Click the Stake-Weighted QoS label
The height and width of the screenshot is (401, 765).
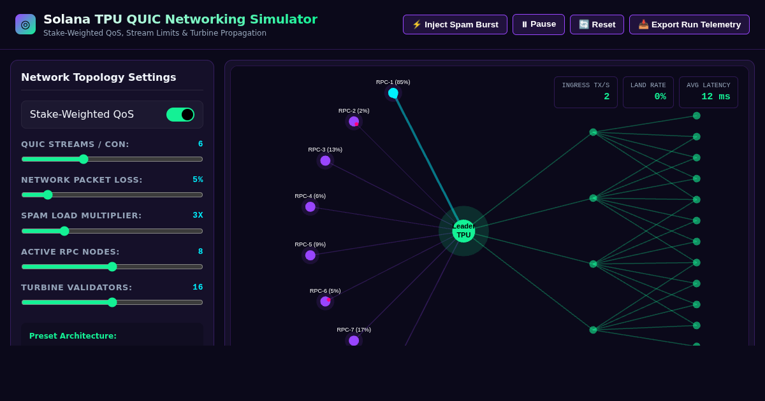pyautogui.click(x=82, y=115)
